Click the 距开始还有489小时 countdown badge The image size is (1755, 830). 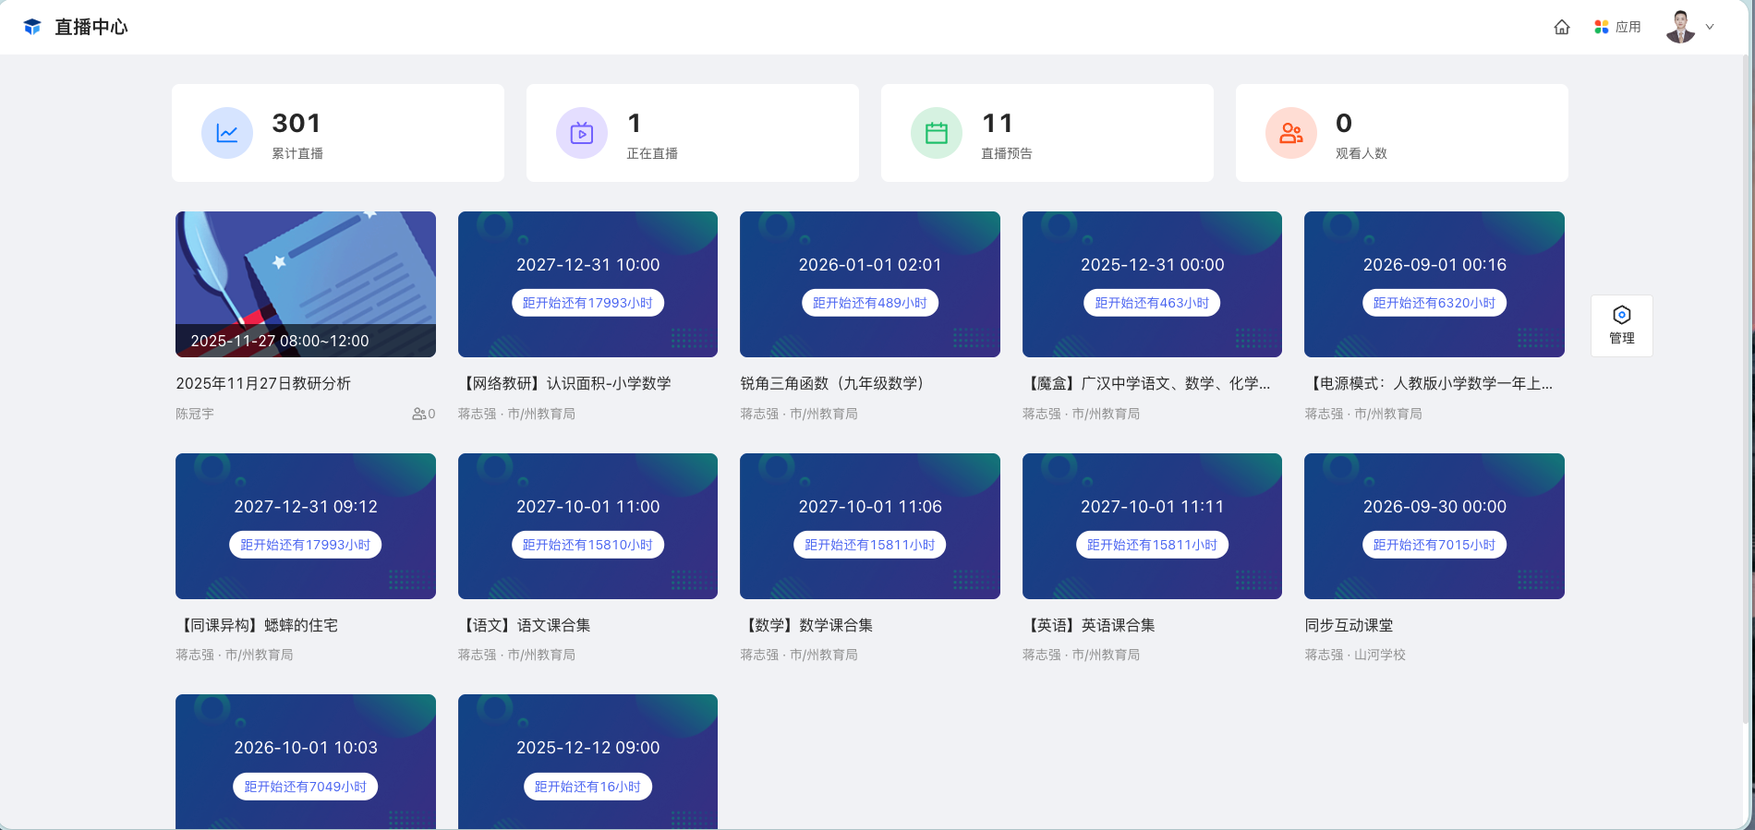click(x=869, y=303)
